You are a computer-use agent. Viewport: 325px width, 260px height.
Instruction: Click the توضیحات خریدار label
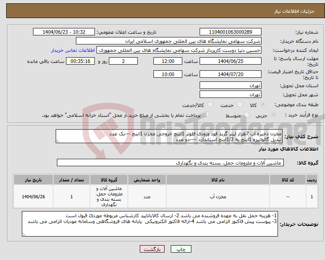pos(299,224)
